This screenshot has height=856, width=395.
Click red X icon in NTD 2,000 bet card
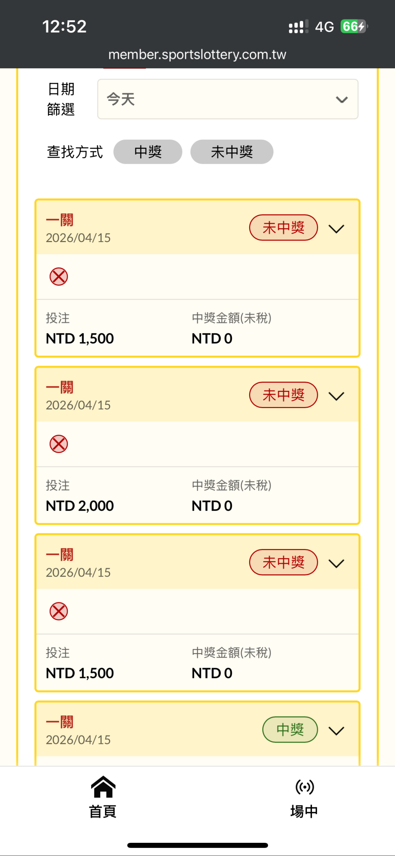(x=59, y=444)
